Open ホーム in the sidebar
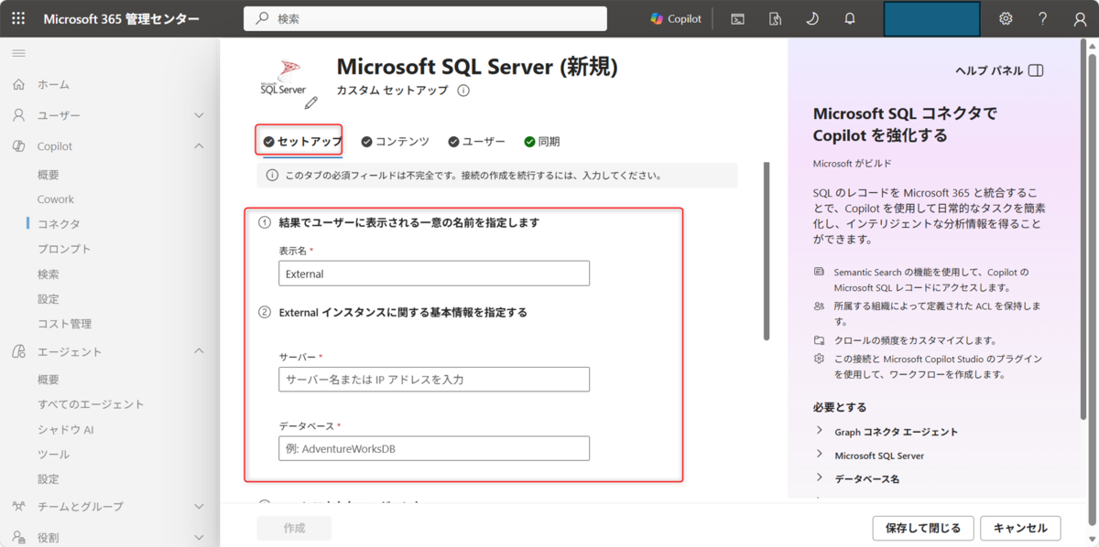This screenshot has width=1099, height=547. 53,84
